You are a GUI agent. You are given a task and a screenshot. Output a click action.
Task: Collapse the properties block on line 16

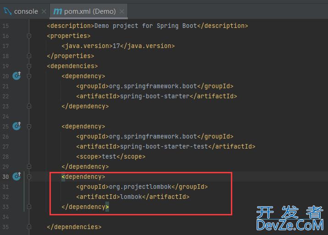pos(29,36)
